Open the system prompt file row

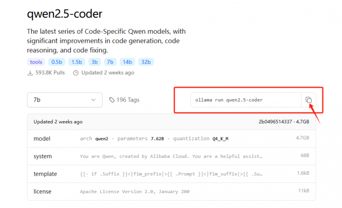coord(171,156)
